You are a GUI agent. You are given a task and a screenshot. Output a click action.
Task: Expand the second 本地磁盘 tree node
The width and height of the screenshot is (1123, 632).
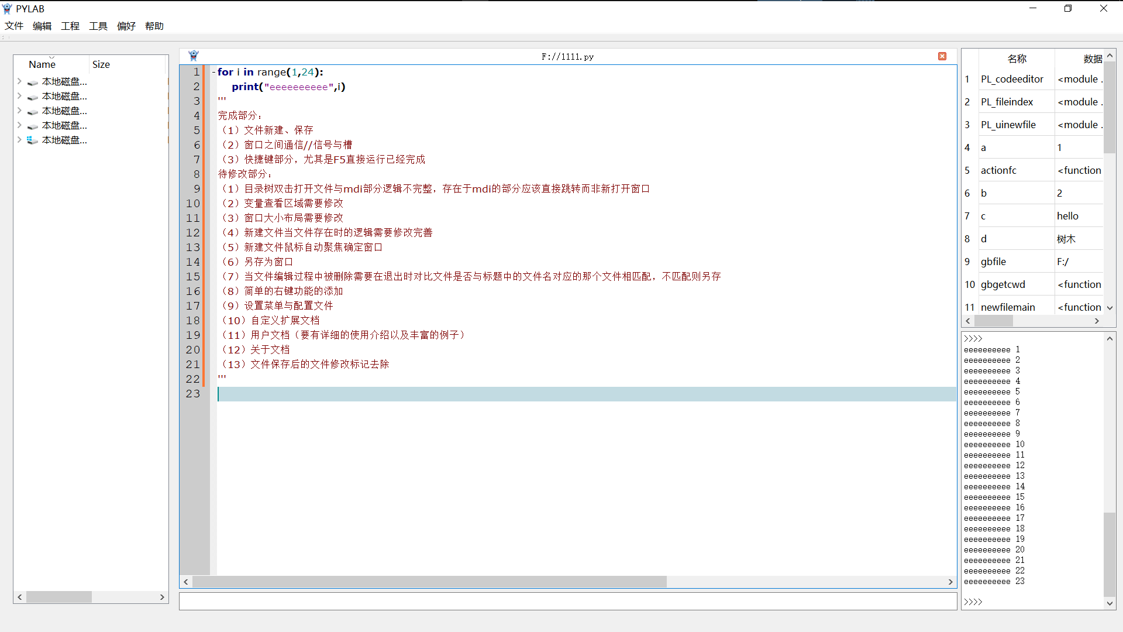pyautogui.click(x=19, y=96)
